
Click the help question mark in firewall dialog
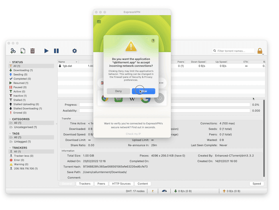[153, 41]
